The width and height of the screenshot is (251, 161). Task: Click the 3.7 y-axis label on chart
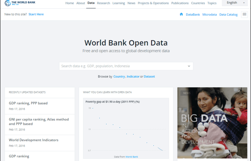(x=89, y=151)
